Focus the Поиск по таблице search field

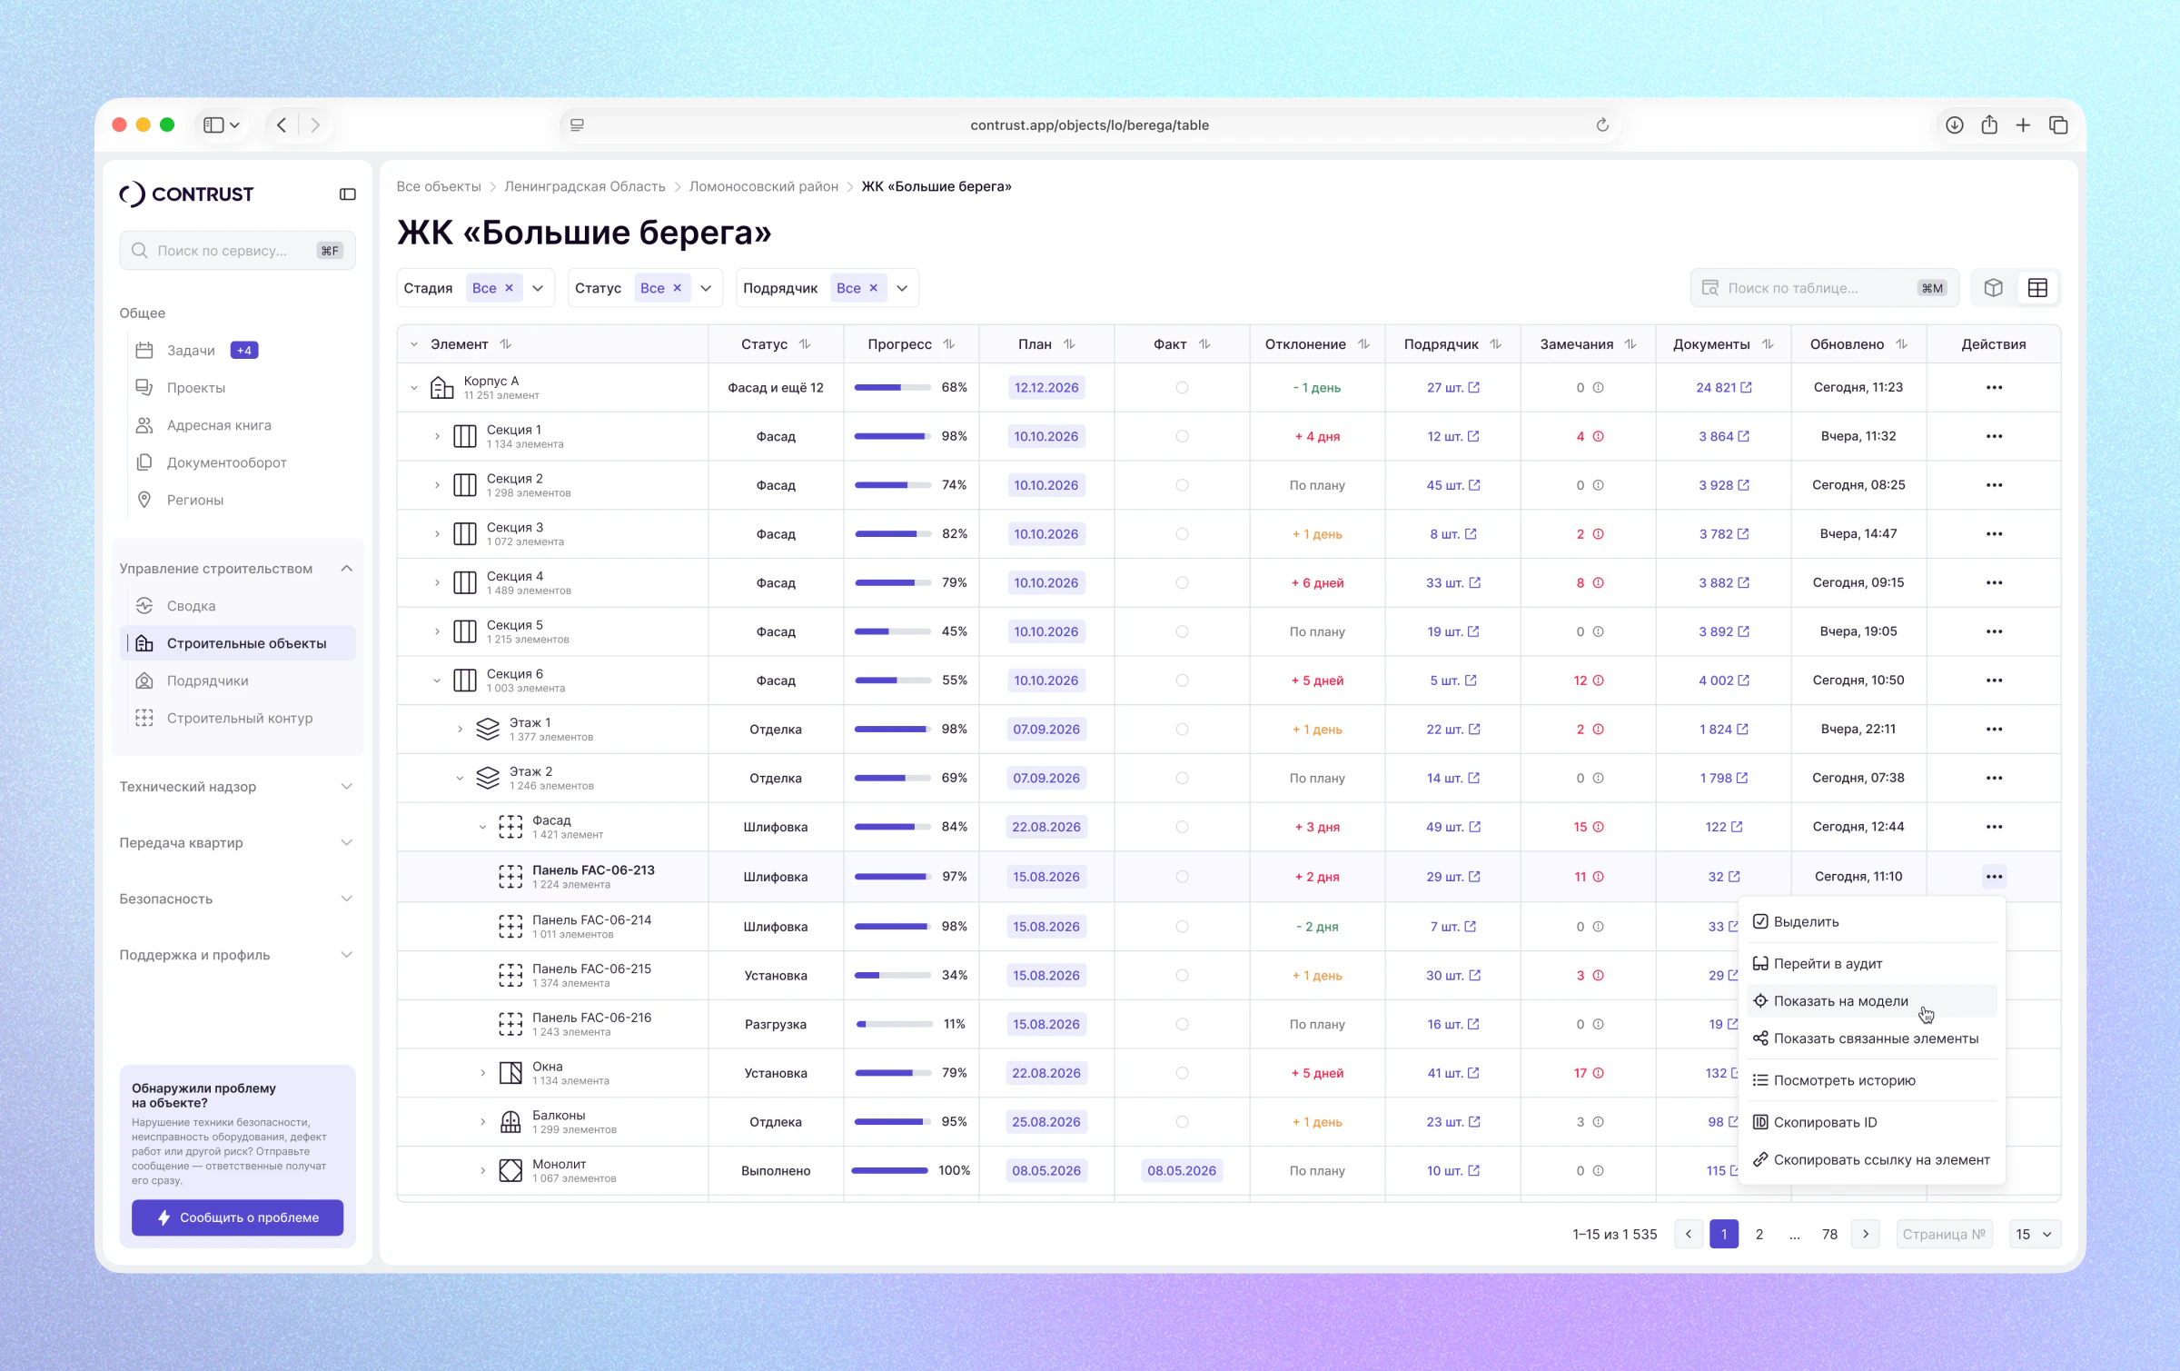[1824, 288]
